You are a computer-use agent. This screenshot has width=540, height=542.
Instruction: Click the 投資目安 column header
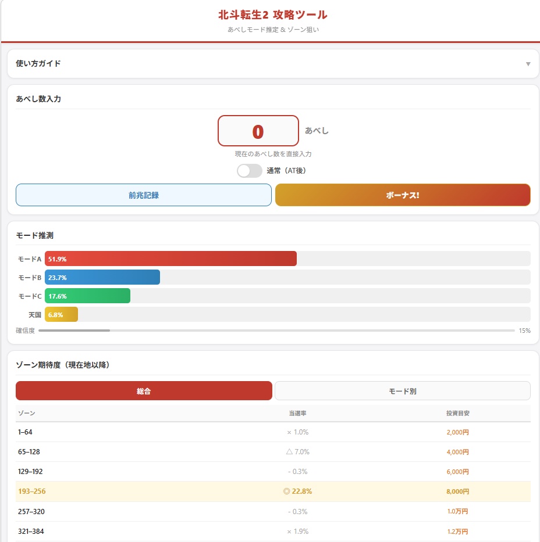point(457,413)
